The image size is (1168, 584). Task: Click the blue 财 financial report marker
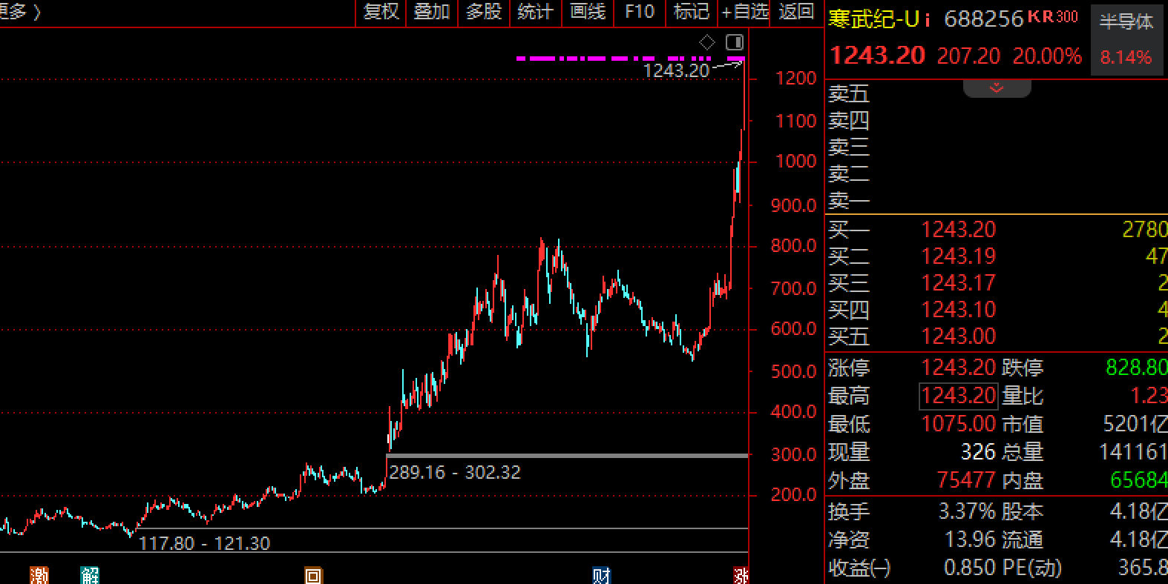[601, 576]
